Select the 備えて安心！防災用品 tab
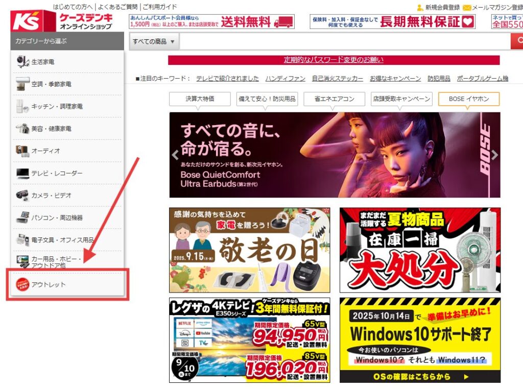Image resolution: width=523 pixels, height=389 pixels. pos(267,99)
